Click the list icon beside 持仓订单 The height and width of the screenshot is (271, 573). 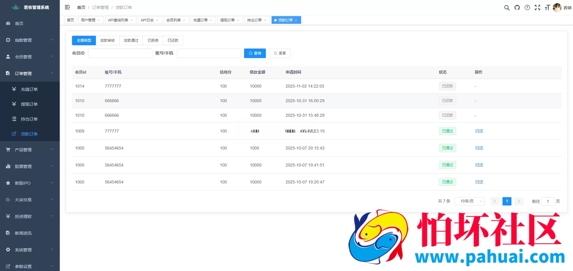click(14, 119)
